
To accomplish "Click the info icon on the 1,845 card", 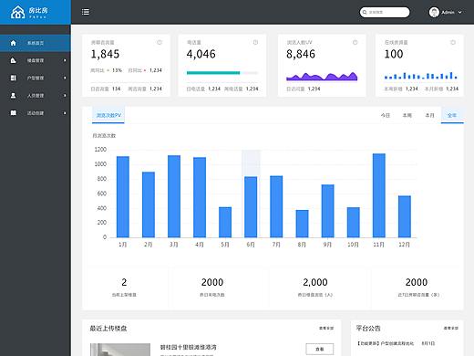I will (160, 42).
